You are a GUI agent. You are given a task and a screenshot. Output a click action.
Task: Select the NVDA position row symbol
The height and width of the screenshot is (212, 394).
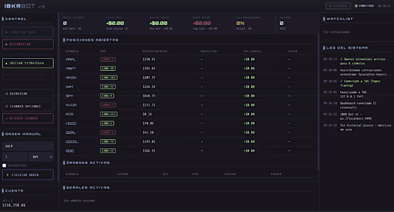71,105
